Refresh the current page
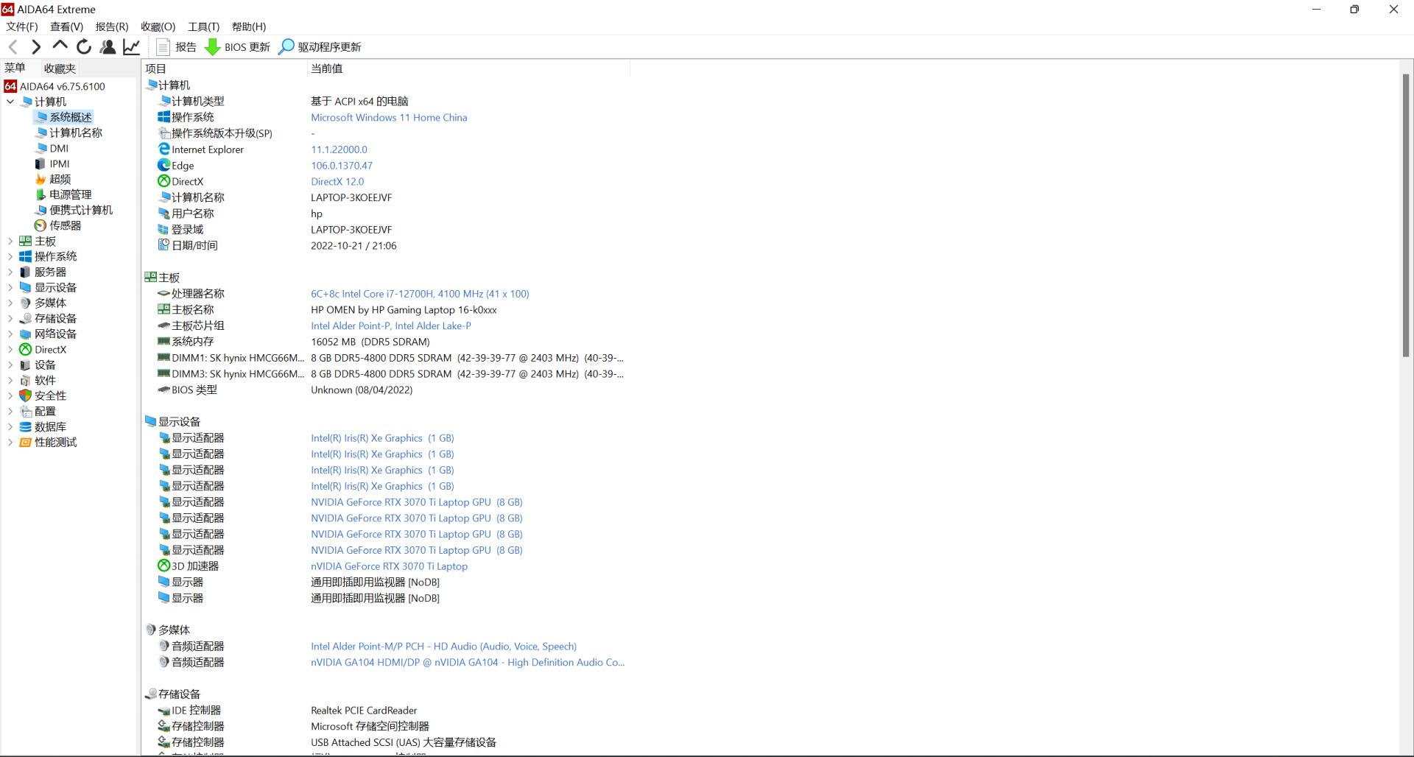 click(x=84, y=47)
